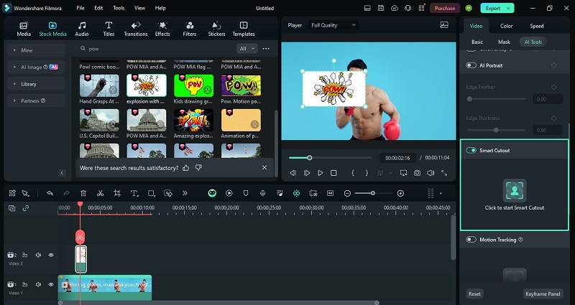Toggle AI Portrait switch
575x305 pixels.
[x=471, y=65]
